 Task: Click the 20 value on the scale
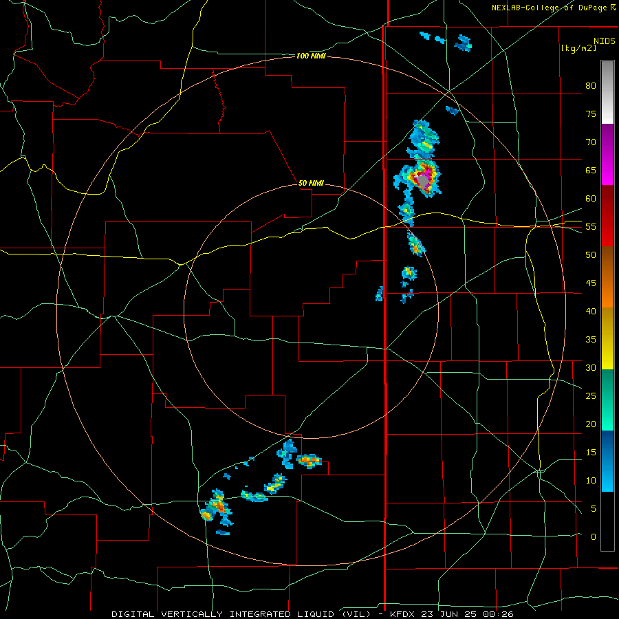[591, 424]
